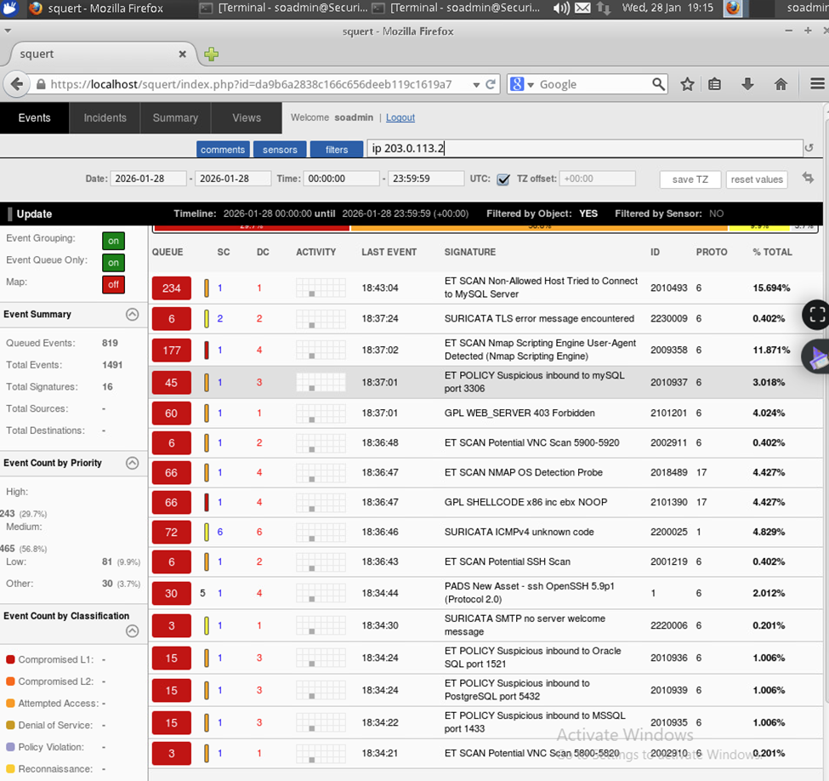This screenshot has height=781, width=829.
Task: Close the squert browser tab
Action: tap(183, 54)
